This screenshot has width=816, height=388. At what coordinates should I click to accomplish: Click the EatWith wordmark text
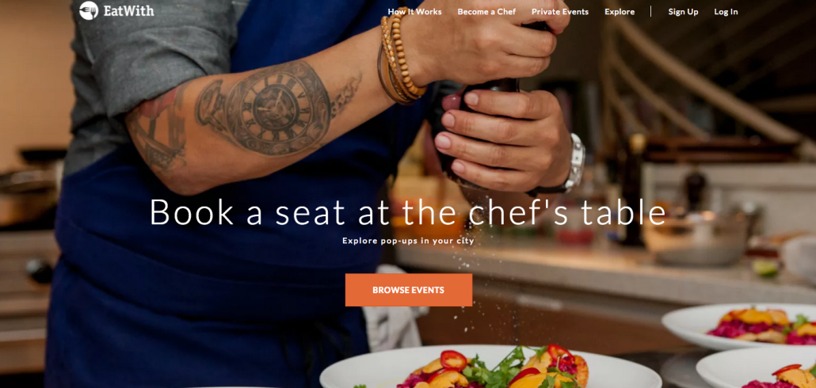[128, 11]
